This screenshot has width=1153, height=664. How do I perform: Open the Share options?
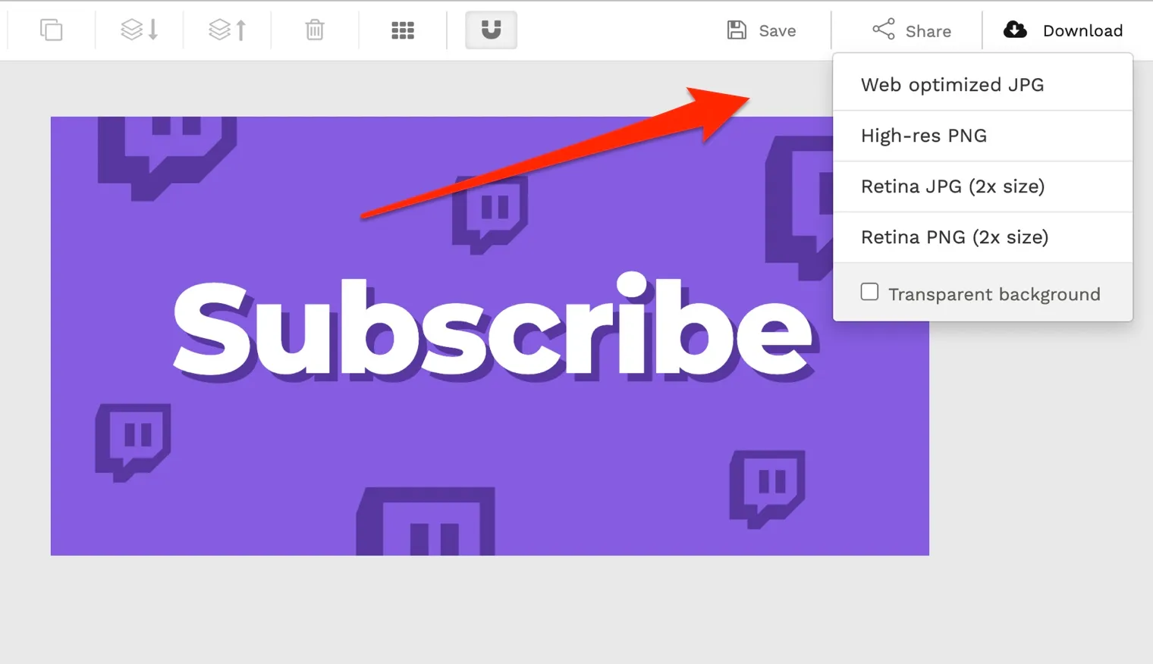[x=911, y=30]
